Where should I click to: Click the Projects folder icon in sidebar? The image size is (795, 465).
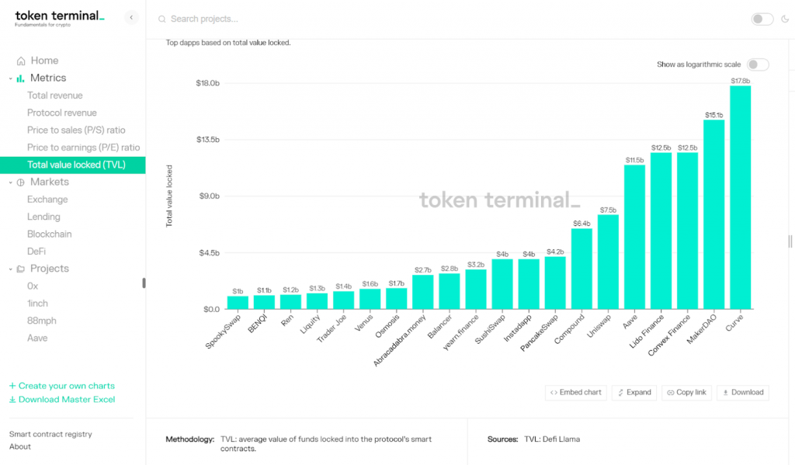pos(21,268)
